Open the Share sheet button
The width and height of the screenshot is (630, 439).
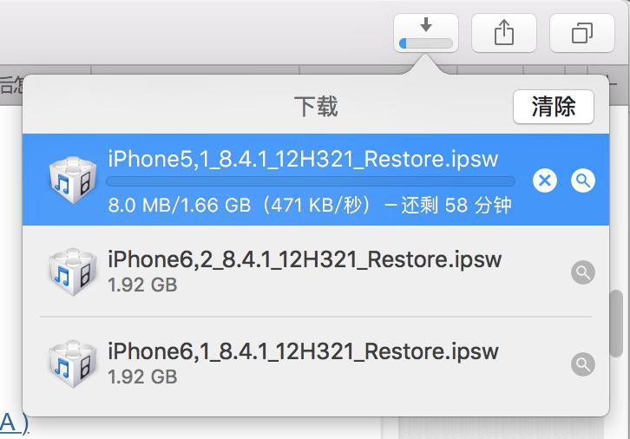click(503, 33)
